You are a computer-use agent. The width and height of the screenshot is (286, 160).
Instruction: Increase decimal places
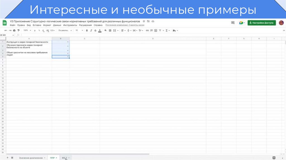(x=47, y=31)
